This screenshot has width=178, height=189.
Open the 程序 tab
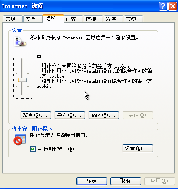tap(113, 19)
